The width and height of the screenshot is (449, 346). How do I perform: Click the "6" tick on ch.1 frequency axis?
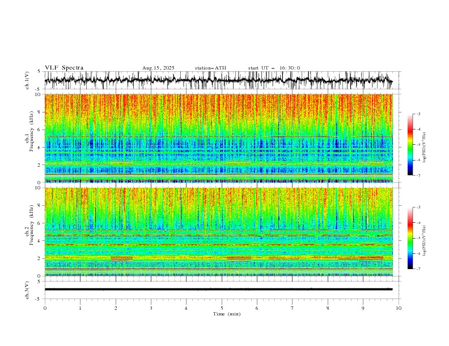[40, 129]
